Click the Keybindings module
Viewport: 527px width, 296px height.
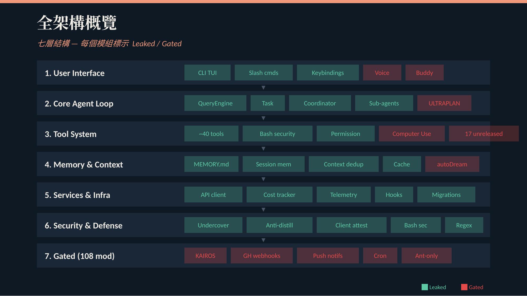click(328, 73)
